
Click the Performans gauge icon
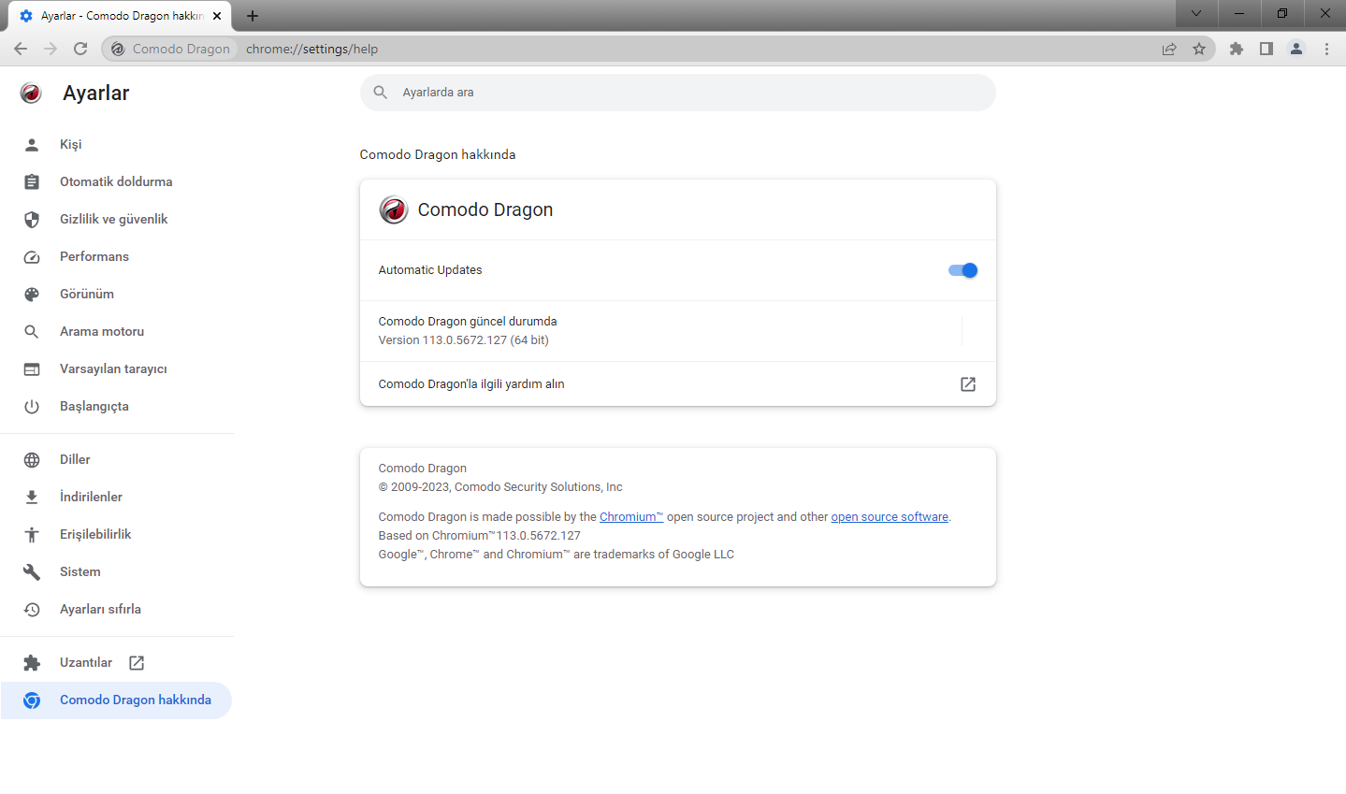(x=32, y=256)
